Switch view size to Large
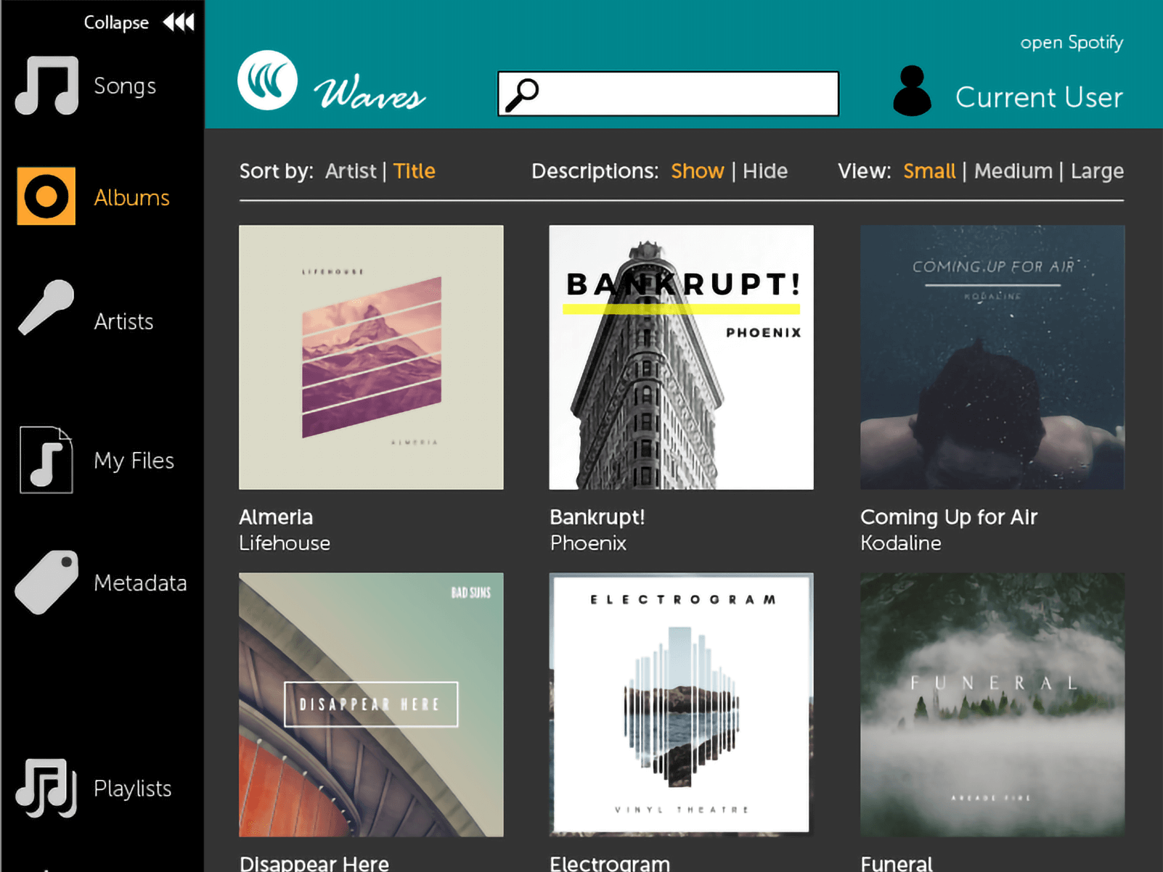This screenshot has height=872, width=1163. click(1096, 171)
